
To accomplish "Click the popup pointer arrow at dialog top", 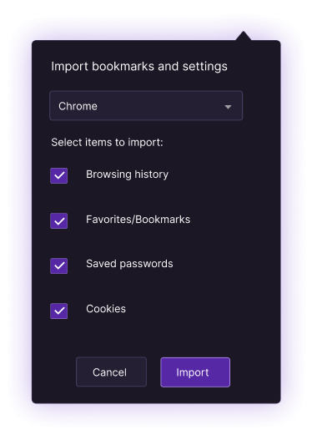I will [x=244, y=36].
